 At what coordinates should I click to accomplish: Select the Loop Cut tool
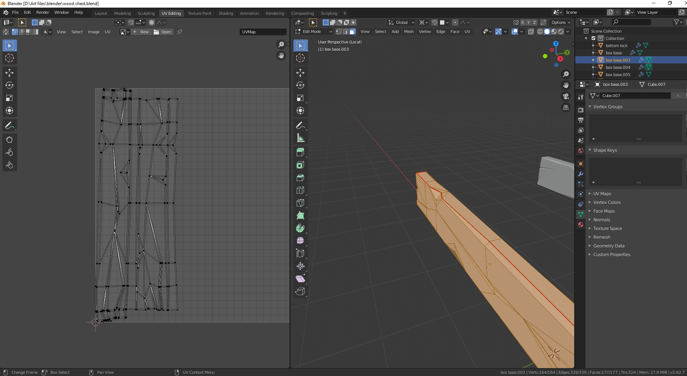click(x=300, y=190)
